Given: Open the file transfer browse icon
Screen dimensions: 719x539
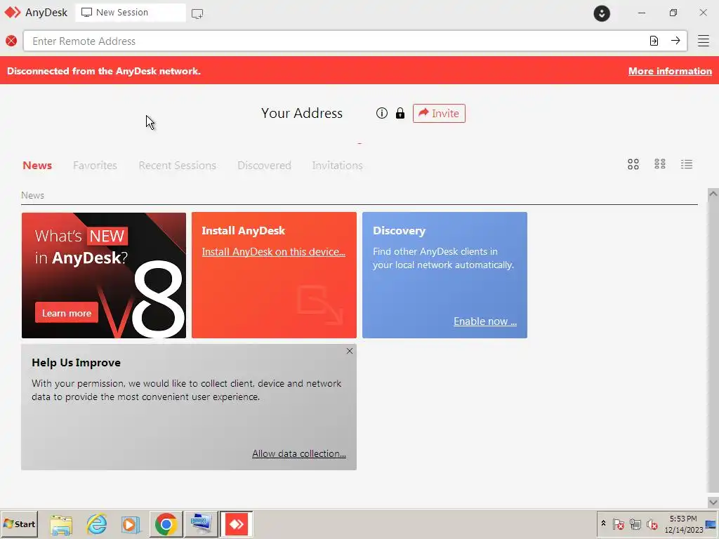Looking at the screenshot, I should 654,41.
